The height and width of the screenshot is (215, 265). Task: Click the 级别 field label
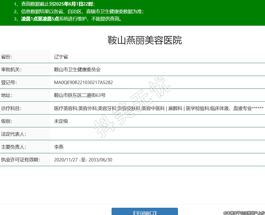[x=7, y=121]
